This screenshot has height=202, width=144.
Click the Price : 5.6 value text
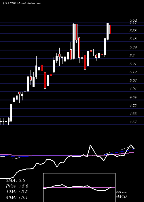pos(17,186)
